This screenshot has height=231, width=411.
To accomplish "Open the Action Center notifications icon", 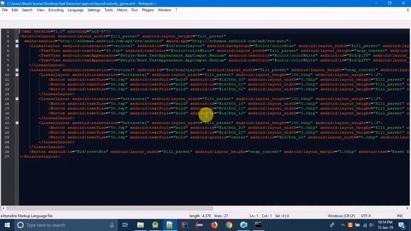I will [x=401, y=225].
